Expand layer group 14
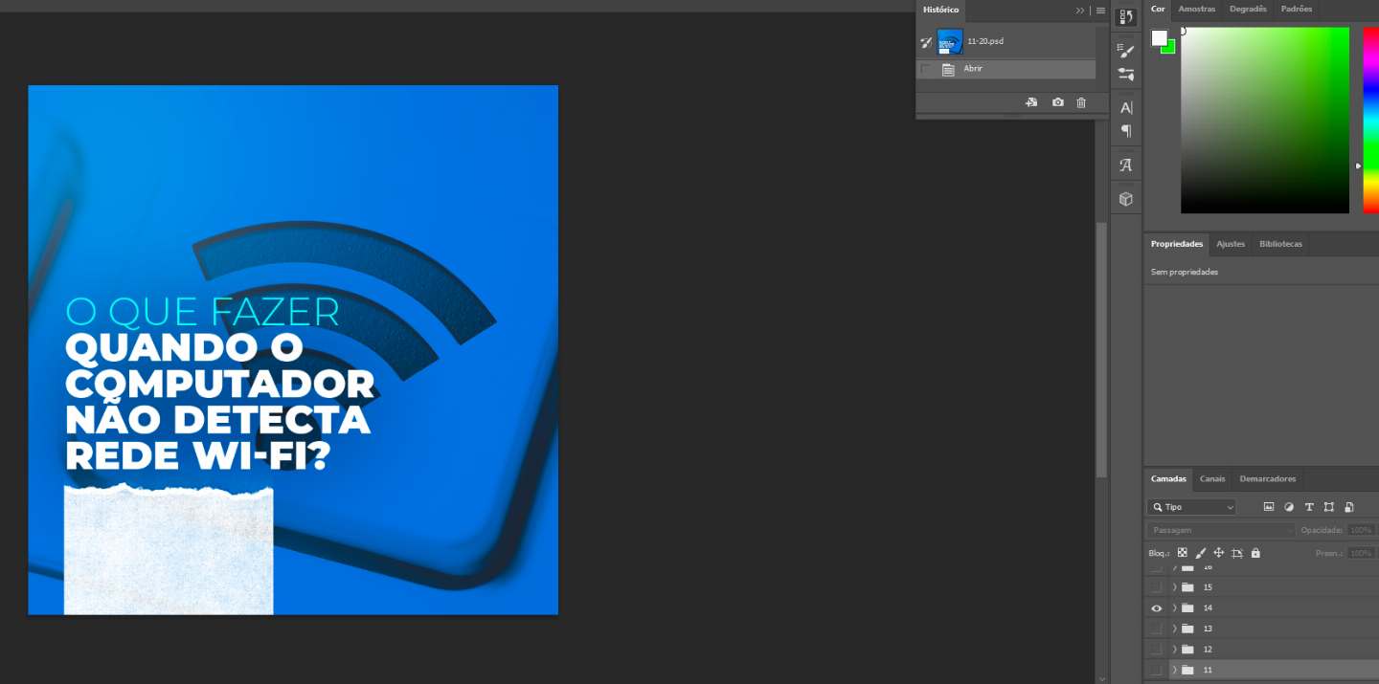The image size is (1379, 684). click(x=1174, y=607)
